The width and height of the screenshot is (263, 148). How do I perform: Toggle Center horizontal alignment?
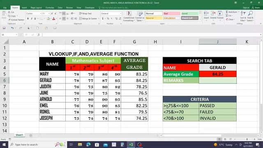click(64, 18)
